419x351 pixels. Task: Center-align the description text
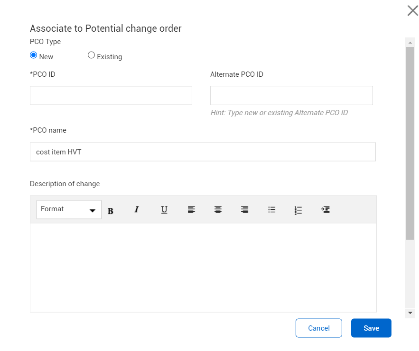[218, 210]
